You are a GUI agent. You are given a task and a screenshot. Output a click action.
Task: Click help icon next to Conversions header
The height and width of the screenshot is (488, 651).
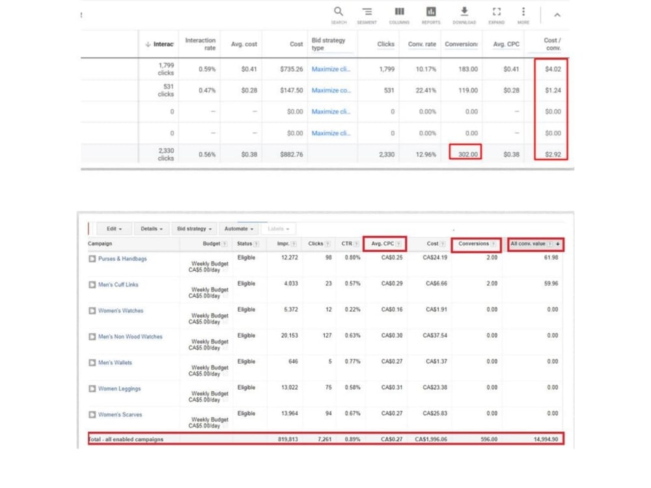pyautogui.click(x=493, y=244)
